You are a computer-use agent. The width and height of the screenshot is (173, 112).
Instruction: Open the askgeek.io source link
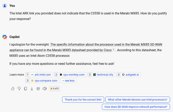[x=128, y=75]
